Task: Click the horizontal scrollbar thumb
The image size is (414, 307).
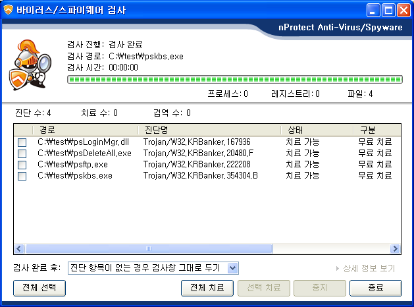Action: pyautogui.click(x=149, y=248)
